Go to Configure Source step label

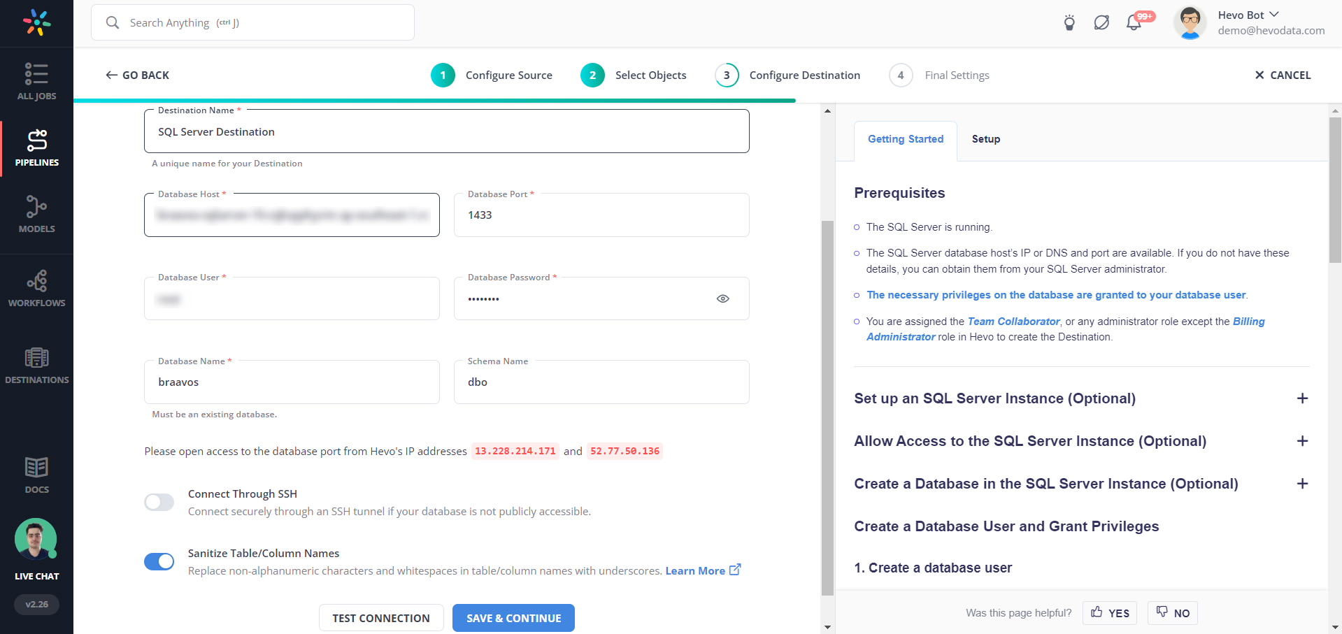[x=509, y=75]
